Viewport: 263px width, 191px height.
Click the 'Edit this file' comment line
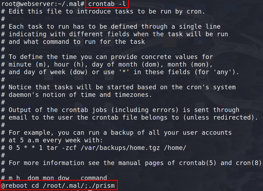coord(103,11)
